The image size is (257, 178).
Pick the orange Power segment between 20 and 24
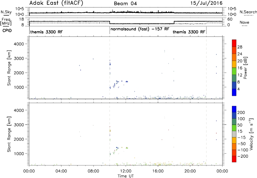coord(234,57)
